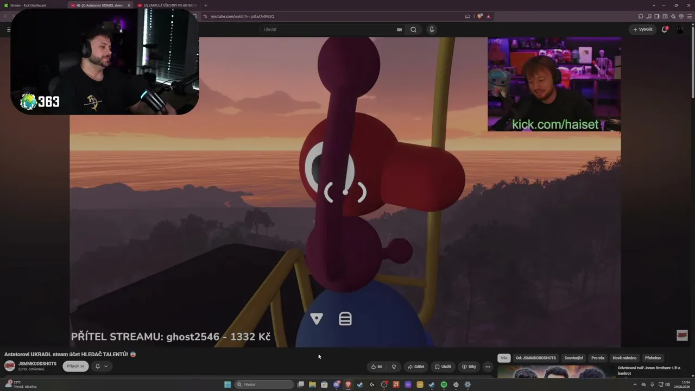695x391 pixels.
Task: Open Brave Leo AI sparkle icon
Action: (x=673, y=16)
